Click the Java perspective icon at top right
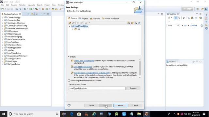This screenshot has height=117, width=209. click(206, 9)
